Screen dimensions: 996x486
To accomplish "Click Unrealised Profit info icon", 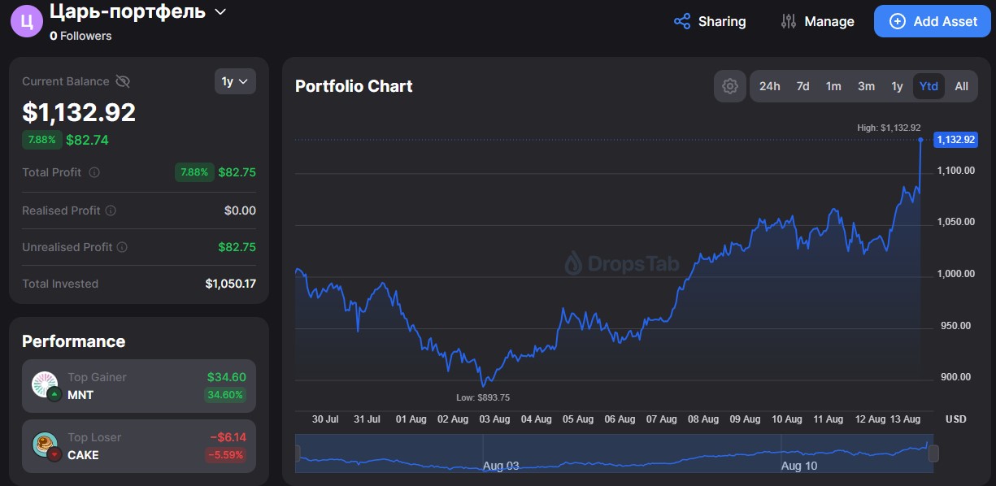I will tap(122, 247).
